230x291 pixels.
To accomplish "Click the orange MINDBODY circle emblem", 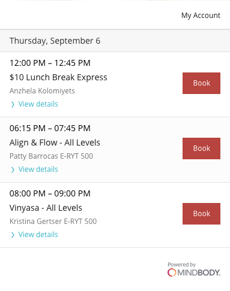I will 172,272.
